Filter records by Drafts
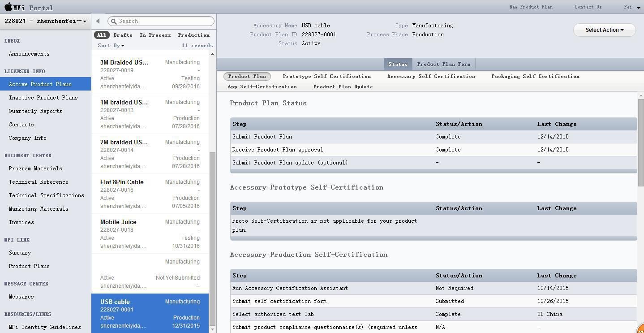 click(x=123, y=35)
